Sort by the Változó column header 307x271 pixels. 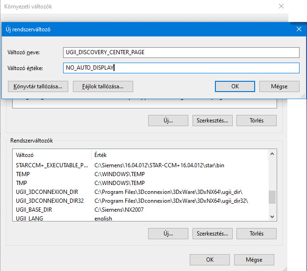point(51,155)
